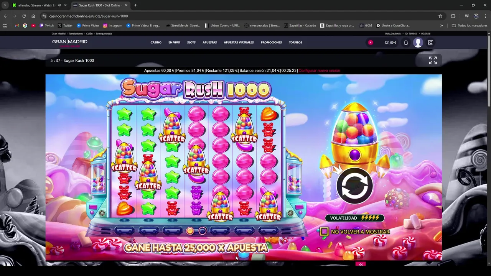Open the Twitch bookmark
The image size is (491, 276).
(47, 26)
